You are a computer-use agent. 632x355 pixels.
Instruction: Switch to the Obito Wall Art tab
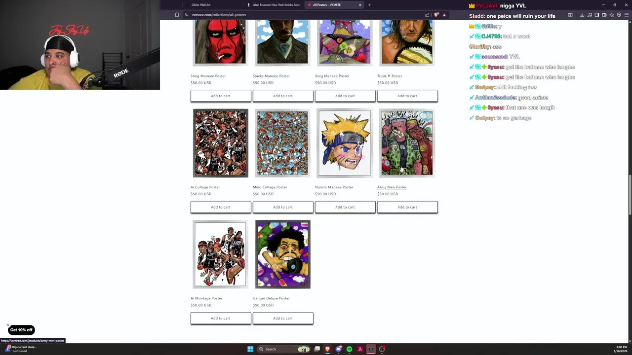[201, 5]
